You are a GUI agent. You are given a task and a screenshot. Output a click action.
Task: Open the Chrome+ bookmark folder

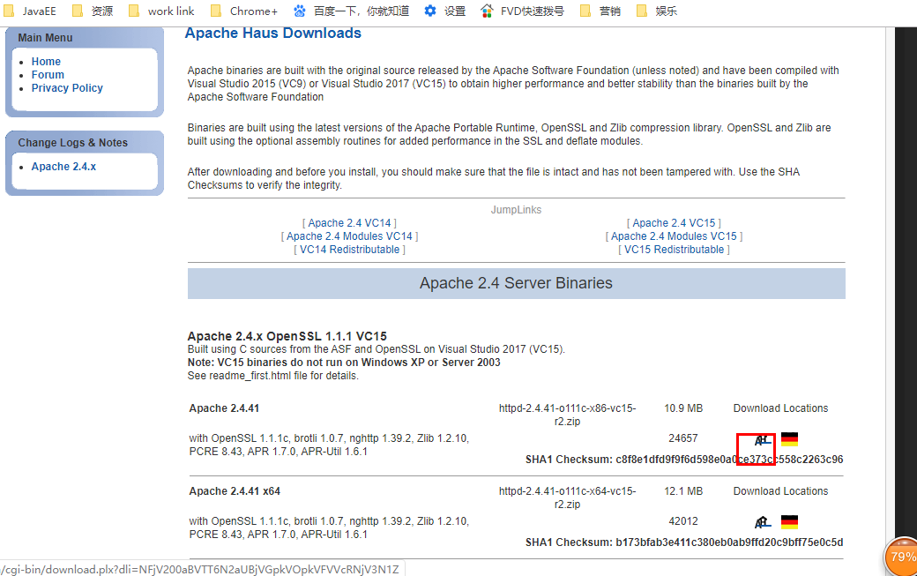(x=244, y=11)
